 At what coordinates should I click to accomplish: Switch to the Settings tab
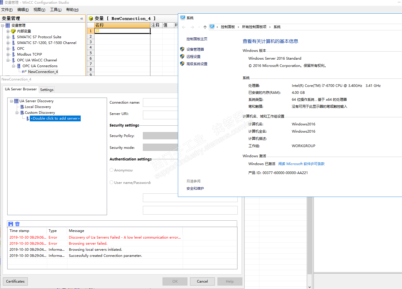47,90
